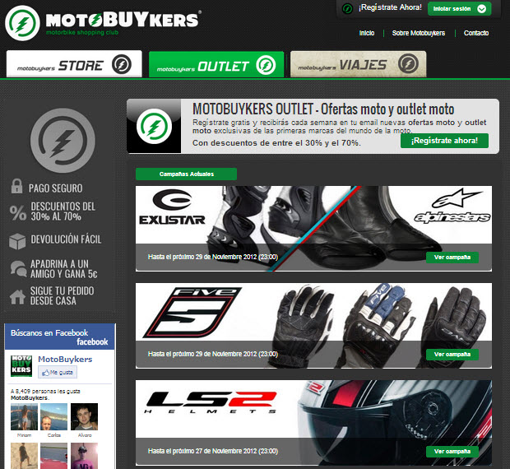This screenshot has width=510, height=469.
Task: Click the Sigue tu pedido desde casa text
Action: [63, 295]
